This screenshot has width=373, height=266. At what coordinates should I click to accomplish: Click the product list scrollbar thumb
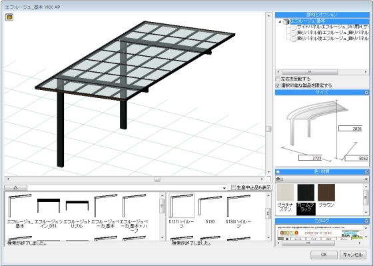tap(163, 205)
